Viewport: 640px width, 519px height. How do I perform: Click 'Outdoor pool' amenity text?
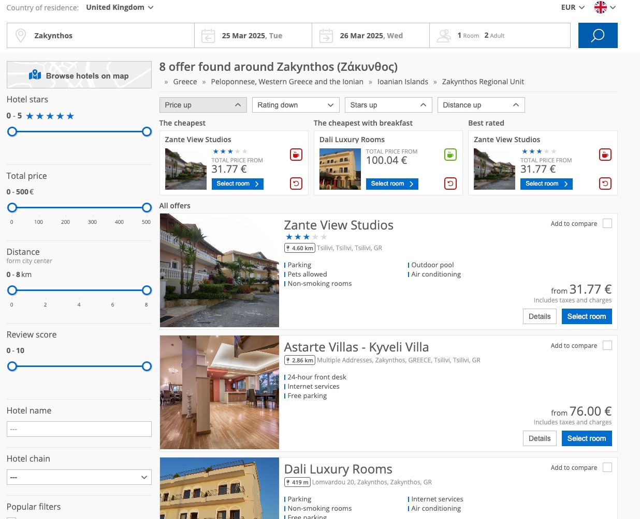[x=432, y=265]
